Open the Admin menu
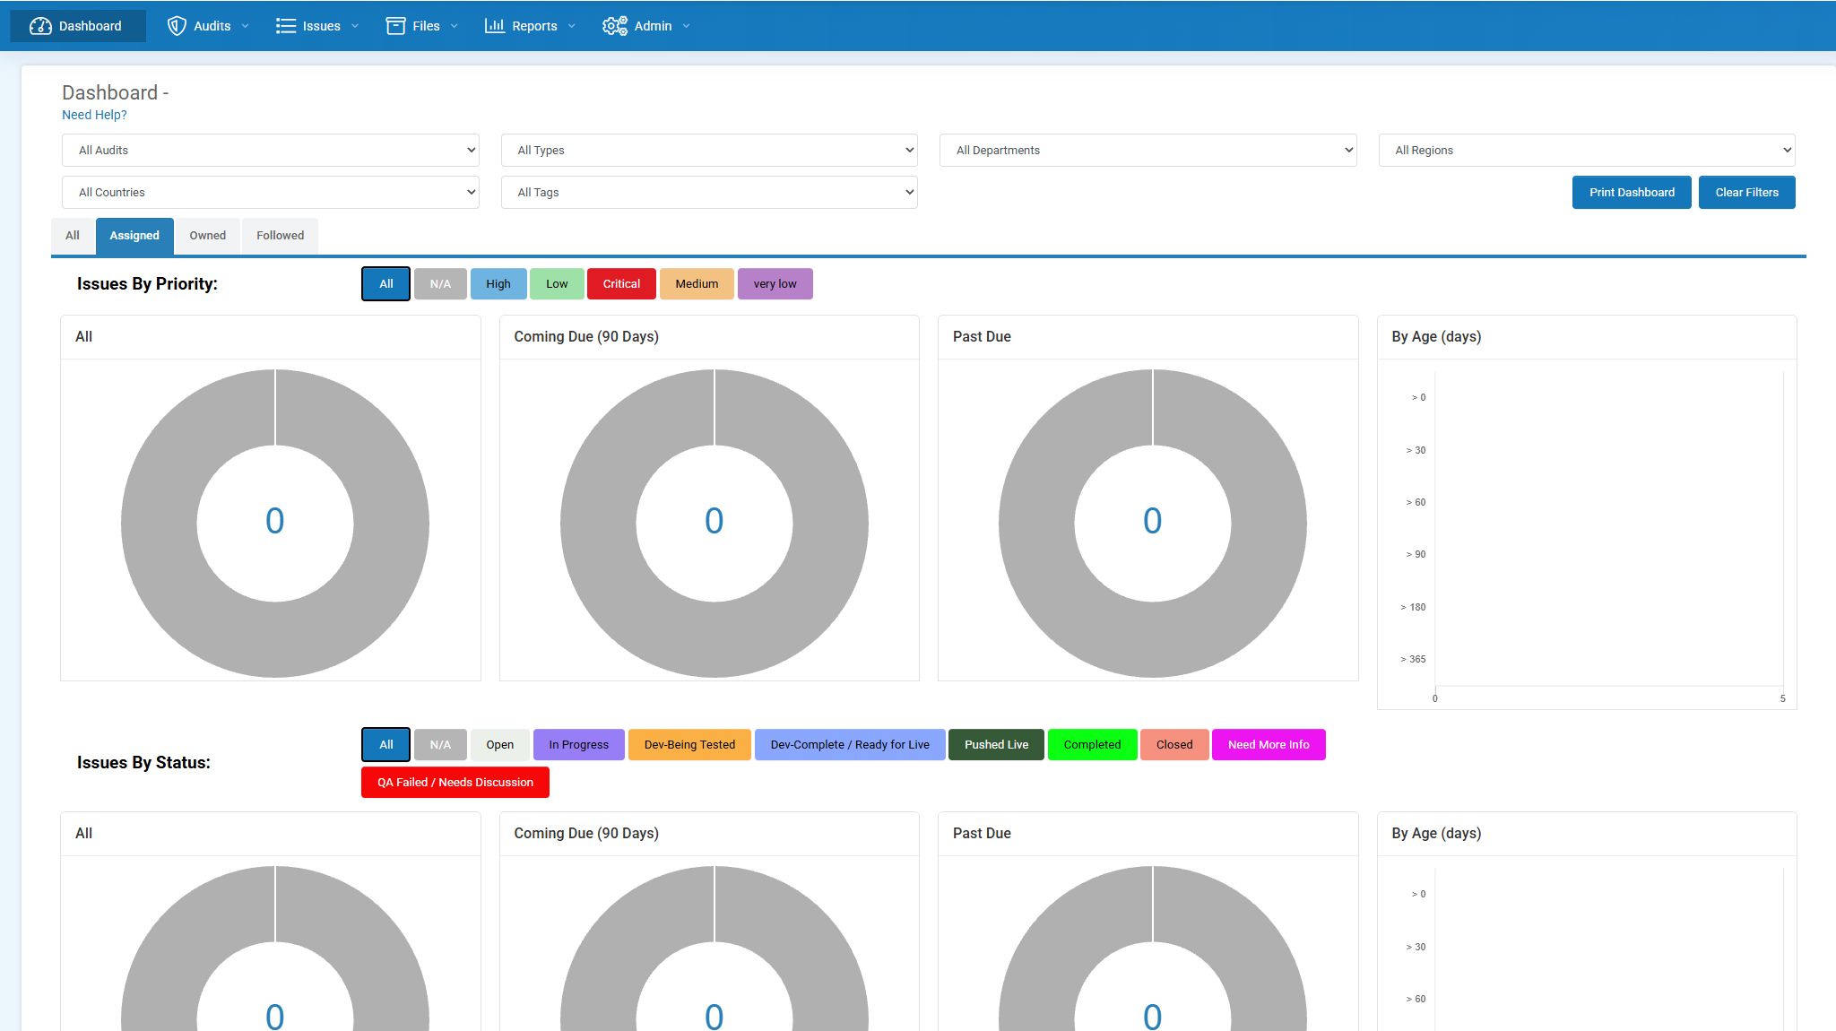Image resolution: width=1836 pixels, height=1031 pixels. (x=646, y=26)
